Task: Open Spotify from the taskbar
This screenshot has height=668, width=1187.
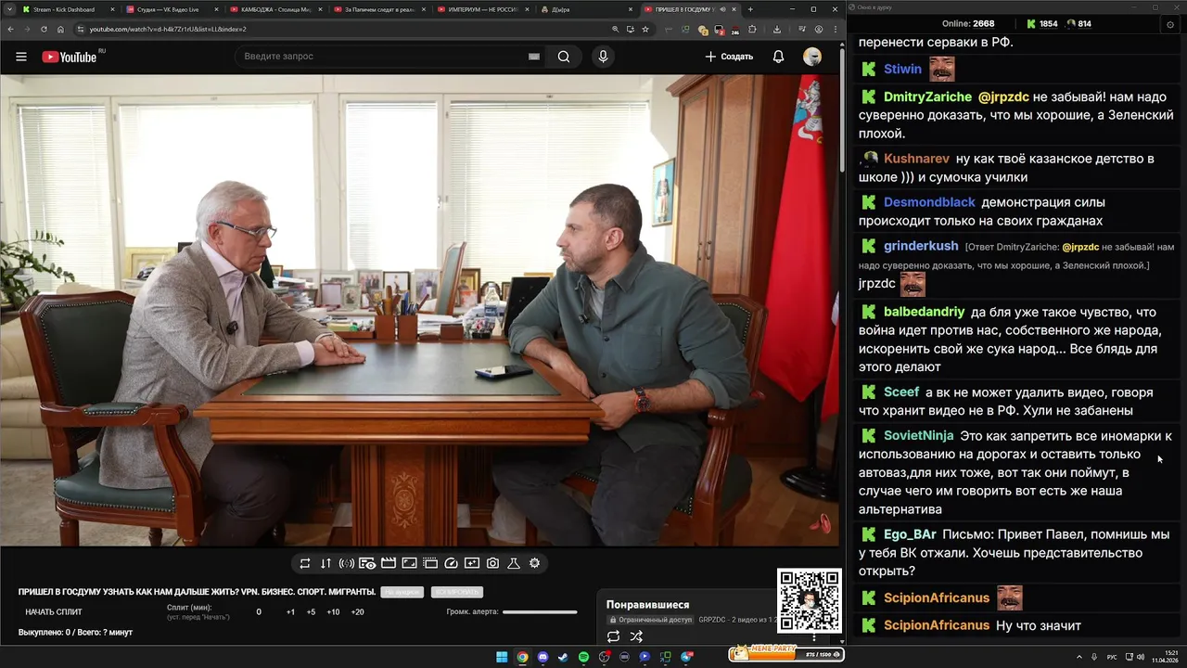Action: pyautogui.click(x=583, y=657)
